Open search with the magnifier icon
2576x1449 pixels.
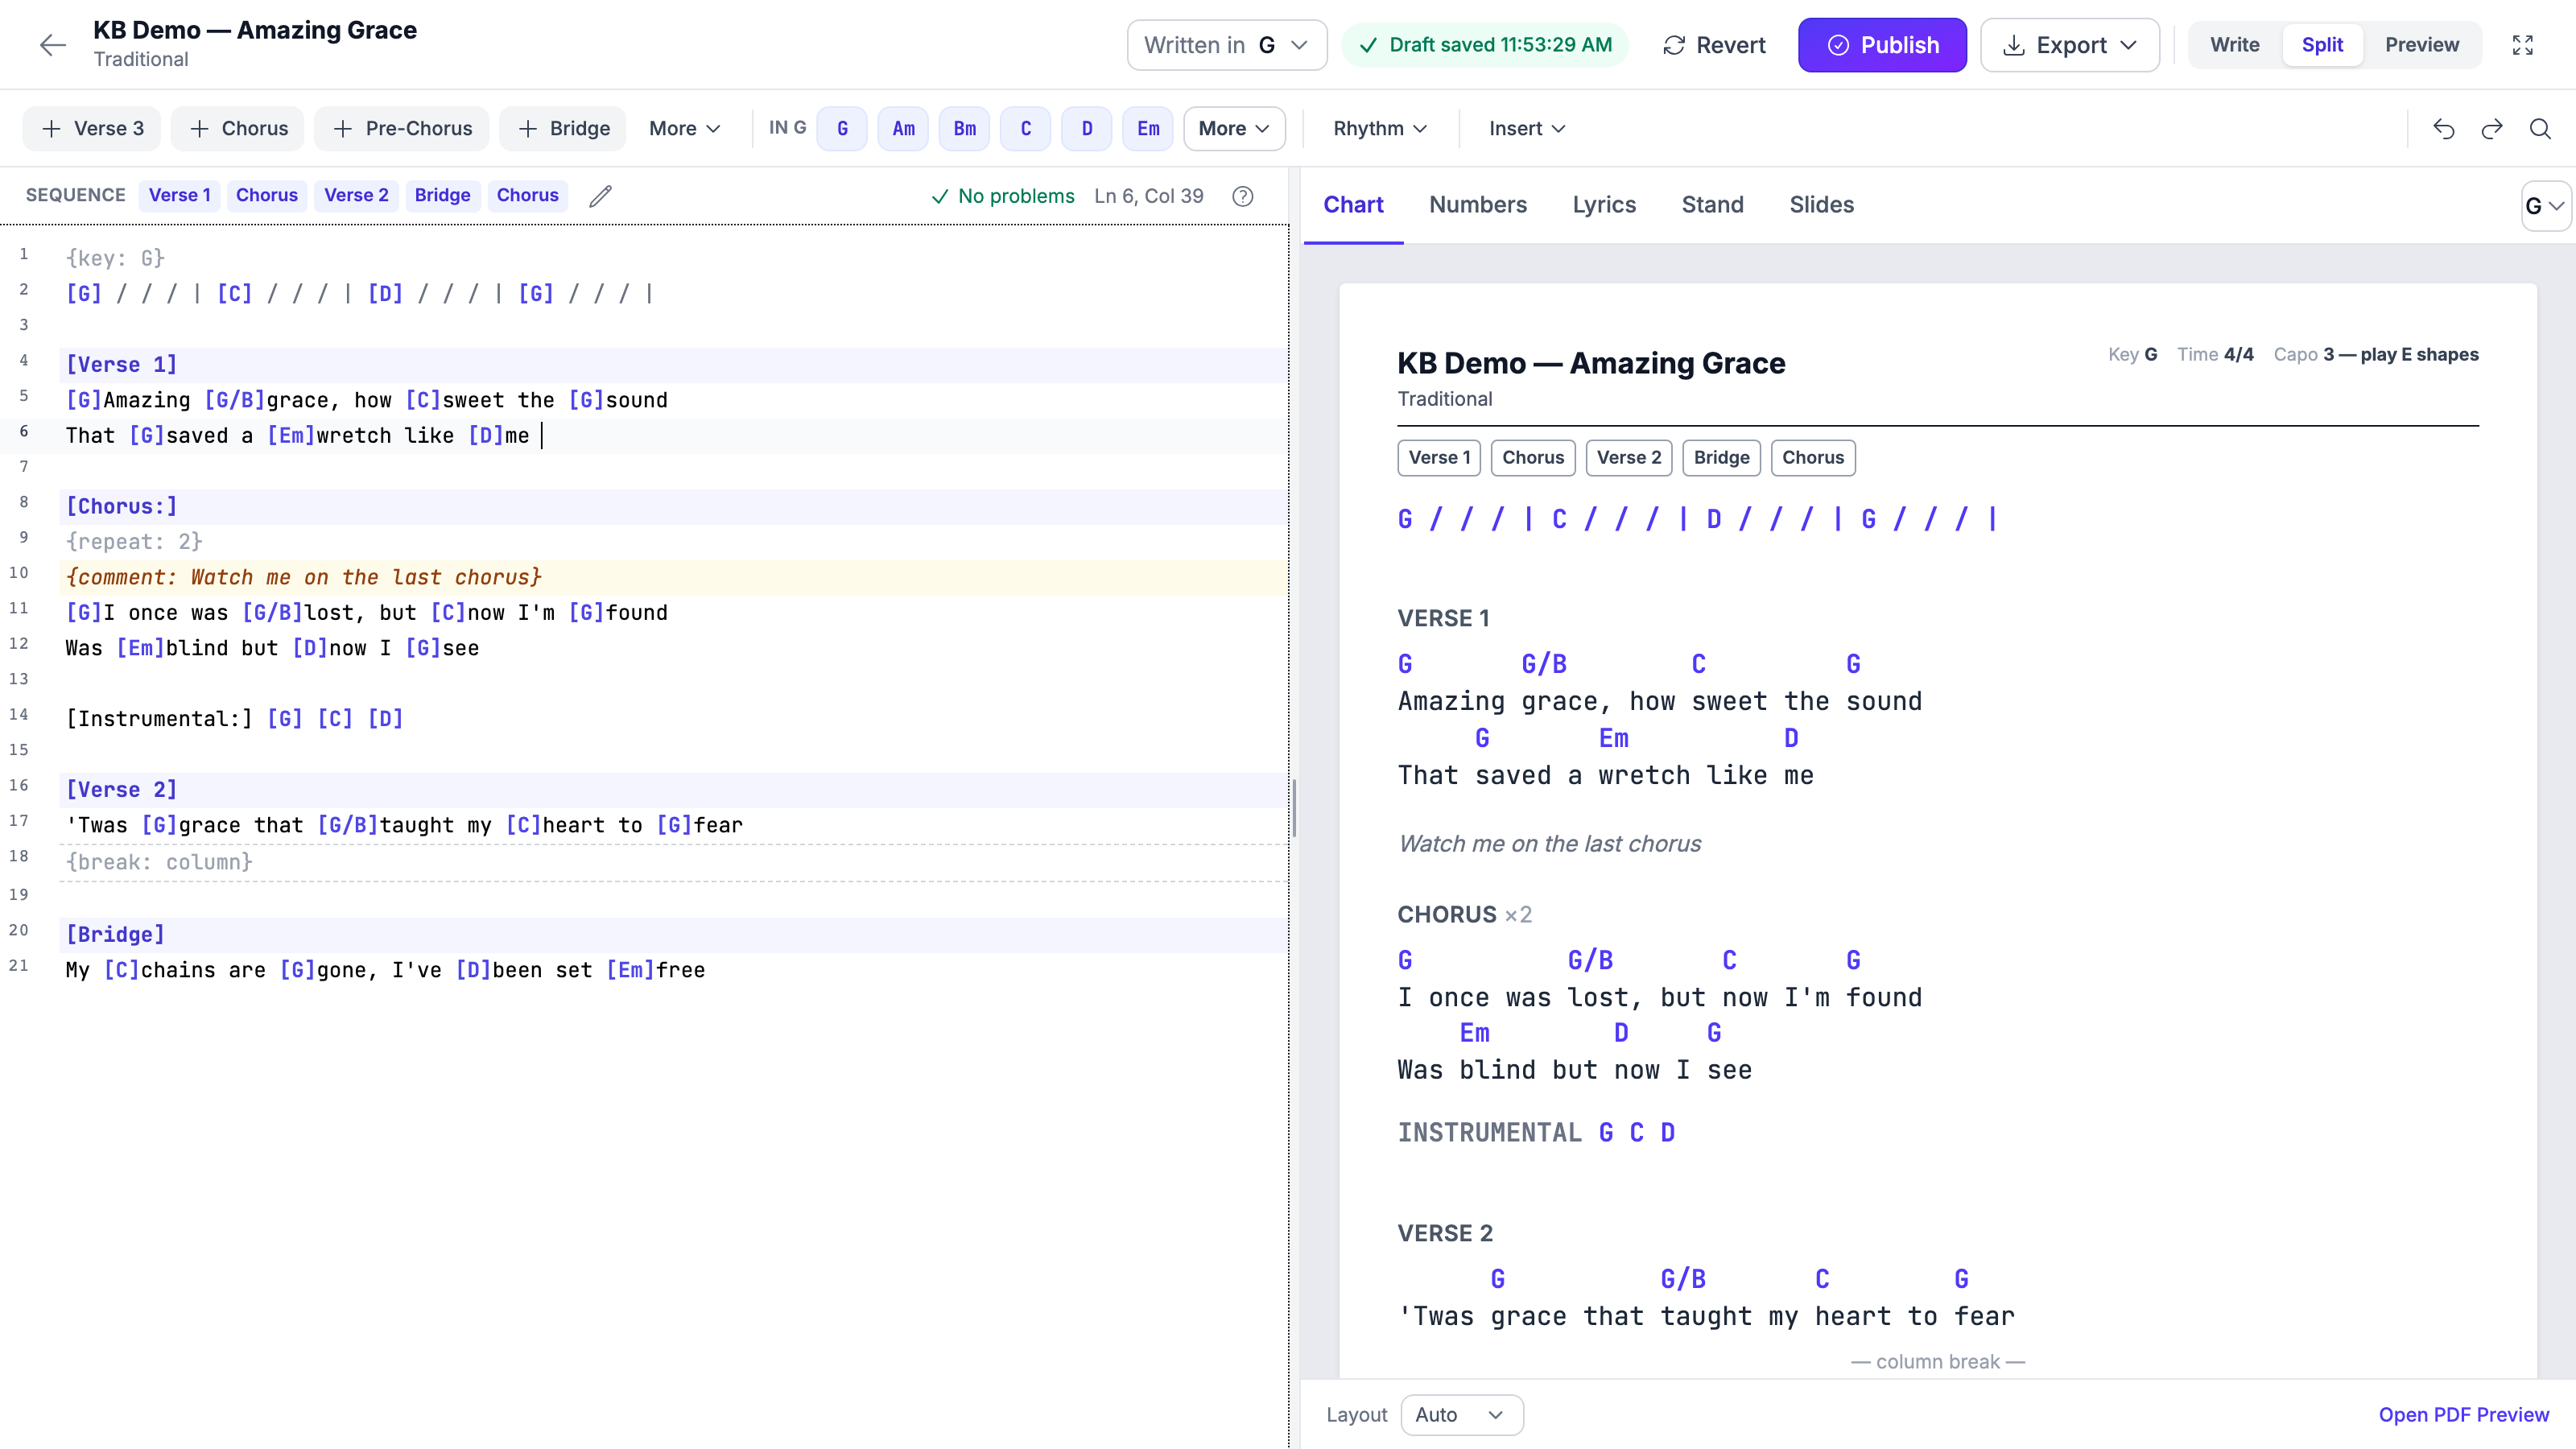(2540, 129)
